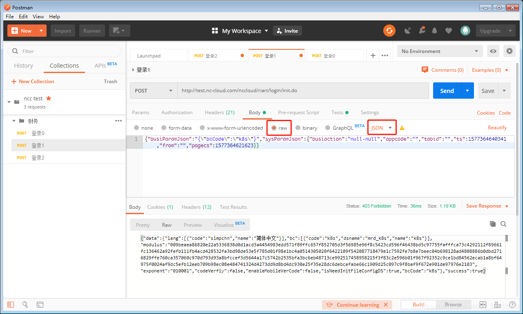Switch to the History tab
The width and height of the screenshot is (523, 314).
pos(23,66)
